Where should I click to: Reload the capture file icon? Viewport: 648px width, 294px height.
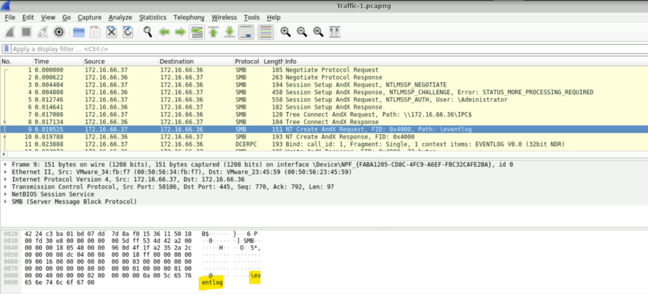128,32
